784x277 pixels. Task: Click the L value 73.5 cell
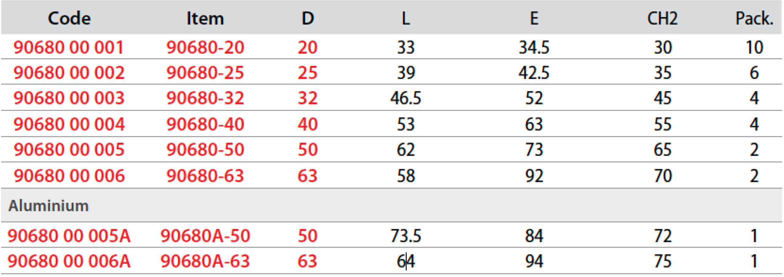tap(405, 236)
